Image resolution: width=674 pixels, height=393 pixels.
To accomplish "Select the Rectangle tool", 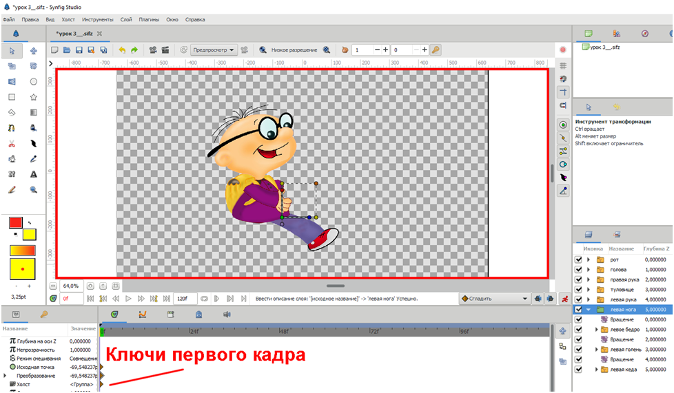I will click(x=12, y=97).
